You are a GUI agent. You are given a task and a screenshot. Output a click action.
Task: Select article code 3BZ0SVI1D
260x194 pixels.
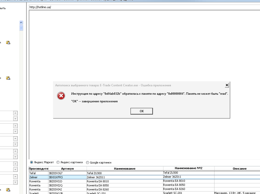(67, 181)
